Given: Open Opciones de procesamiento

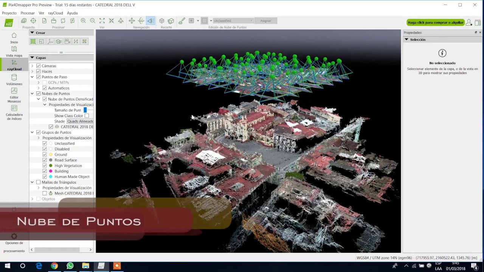Looking at the screenshot, I should (14, 243).
